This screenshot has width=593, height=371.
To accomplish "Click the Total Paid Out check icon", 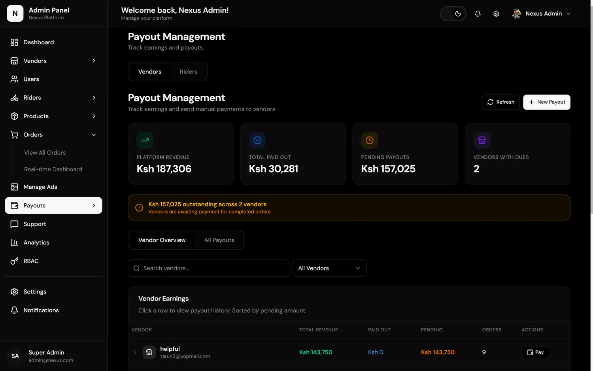I will pyautogui.click(x=257, y=140).
